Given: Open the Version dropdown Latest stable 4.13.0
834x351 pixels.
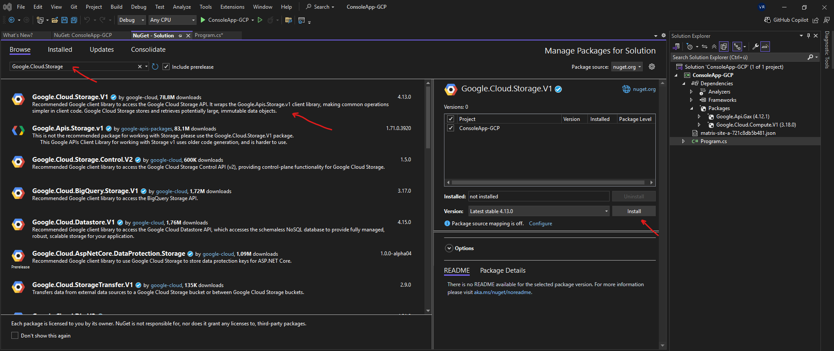Looking at the screenshot, I should pos(539,211).
